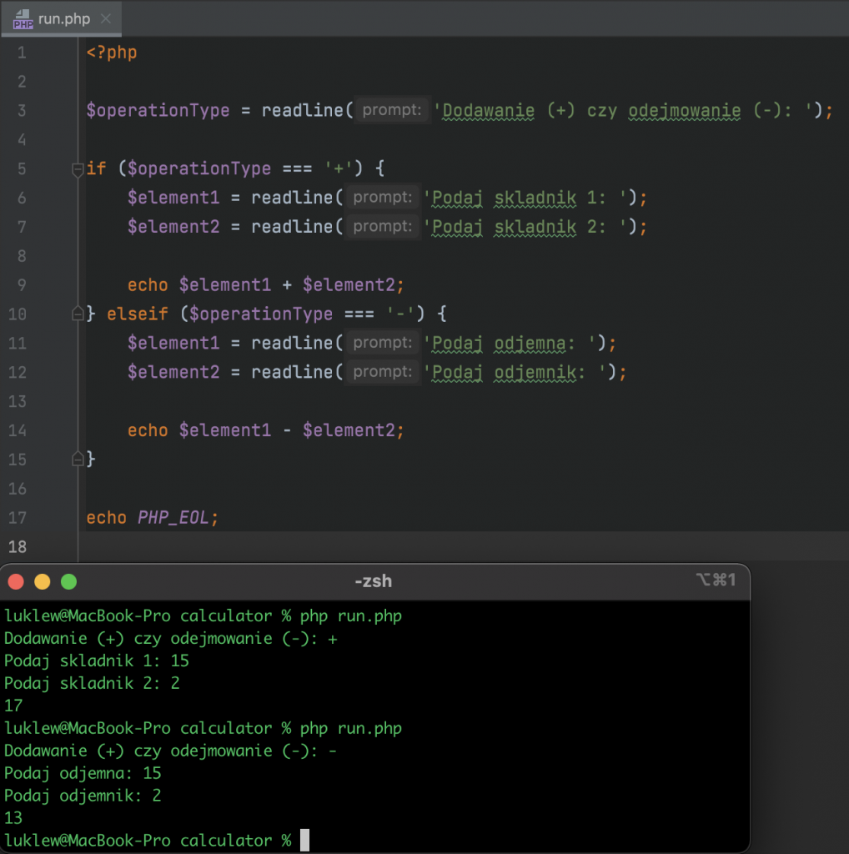Click first 'php run.php' command in terminal
This screenshot has width=849, height=854.
pos(351,616)
